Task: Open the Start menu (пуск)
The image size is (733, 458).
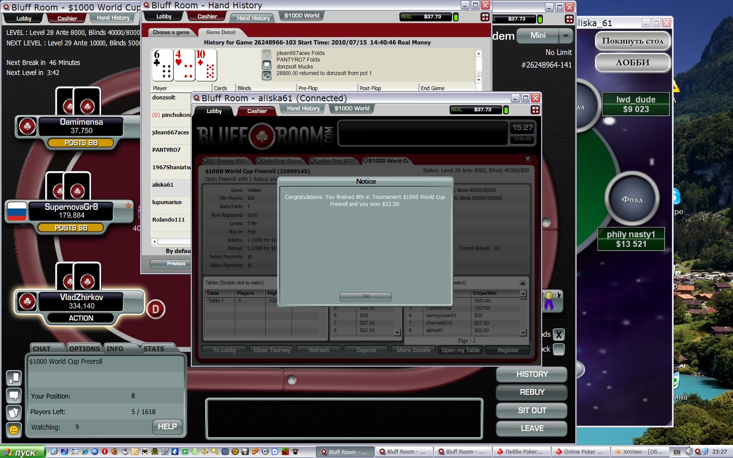Action: coord(23,452)
